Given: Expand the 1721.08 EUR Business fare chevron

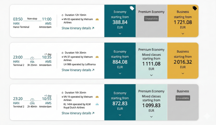Looking at the screenshot, I should pyautogui.click(x=183, y=33).
